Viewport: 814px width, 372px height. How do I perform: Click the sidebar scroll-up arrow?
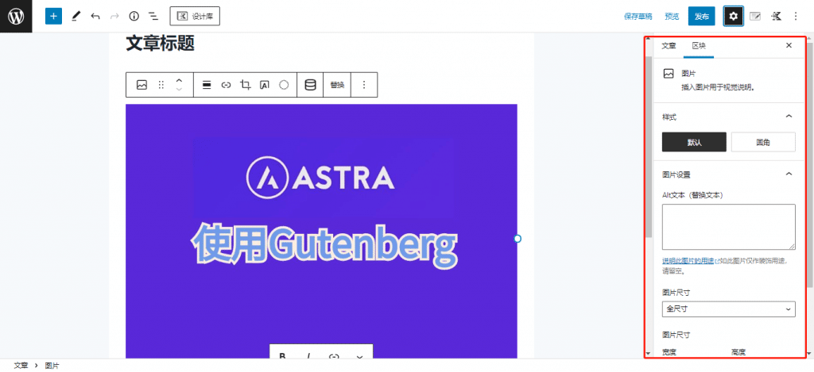[x=647, y=40]
